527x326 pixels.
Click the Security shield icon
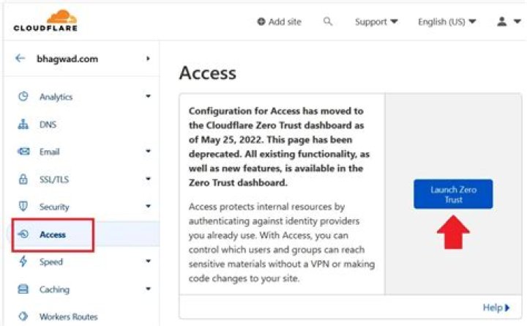click(23, 207)
